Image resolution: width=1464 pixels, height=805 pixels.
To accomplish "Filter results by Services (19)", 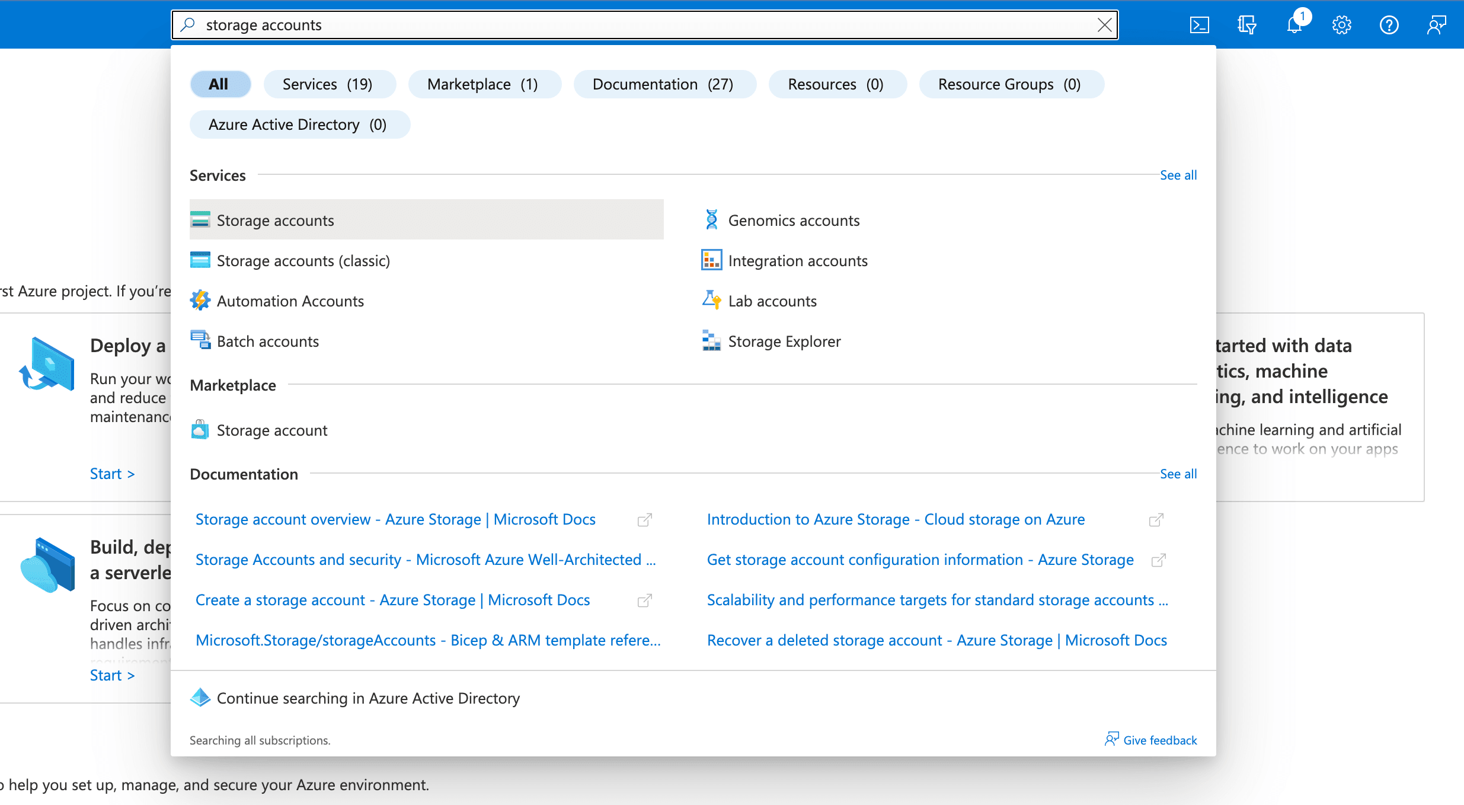I will pyautogui.click(x=328, y=84).
